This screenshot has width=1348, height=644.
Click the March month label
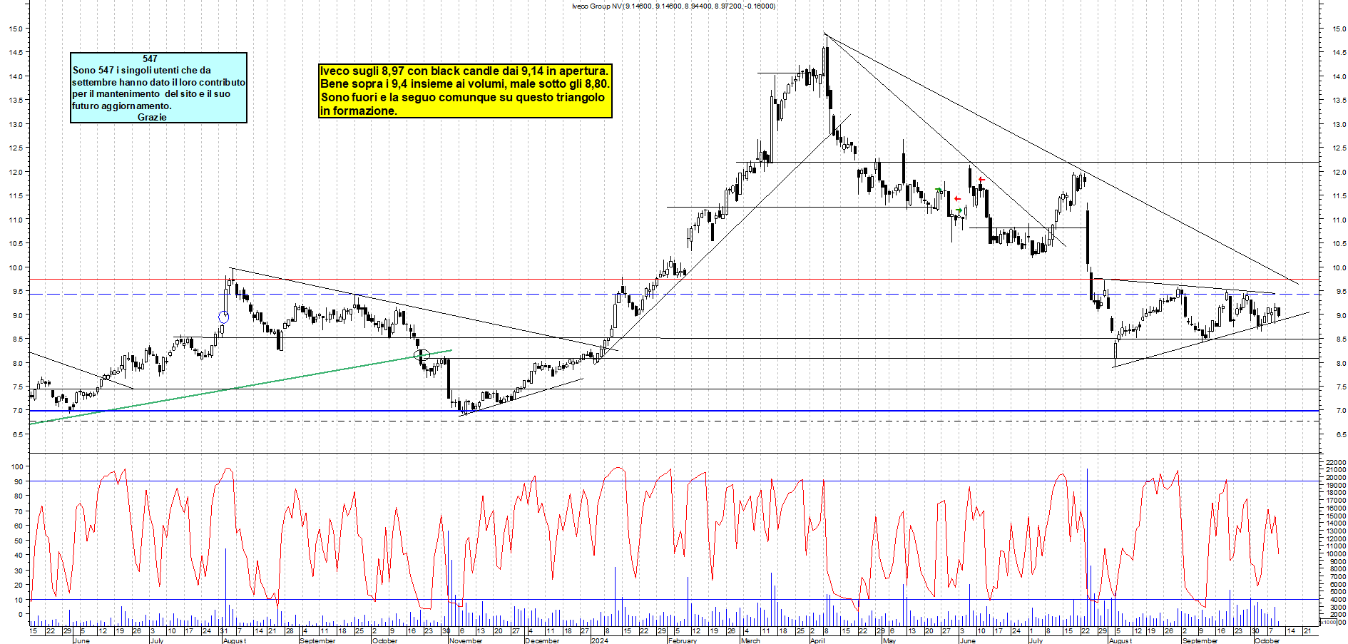(x=750, y=640)
